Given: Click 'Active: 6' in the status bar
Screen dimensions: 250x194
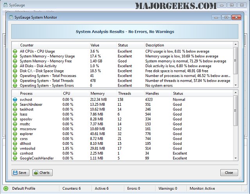Looking at the screenshot, I should [102, 189].
